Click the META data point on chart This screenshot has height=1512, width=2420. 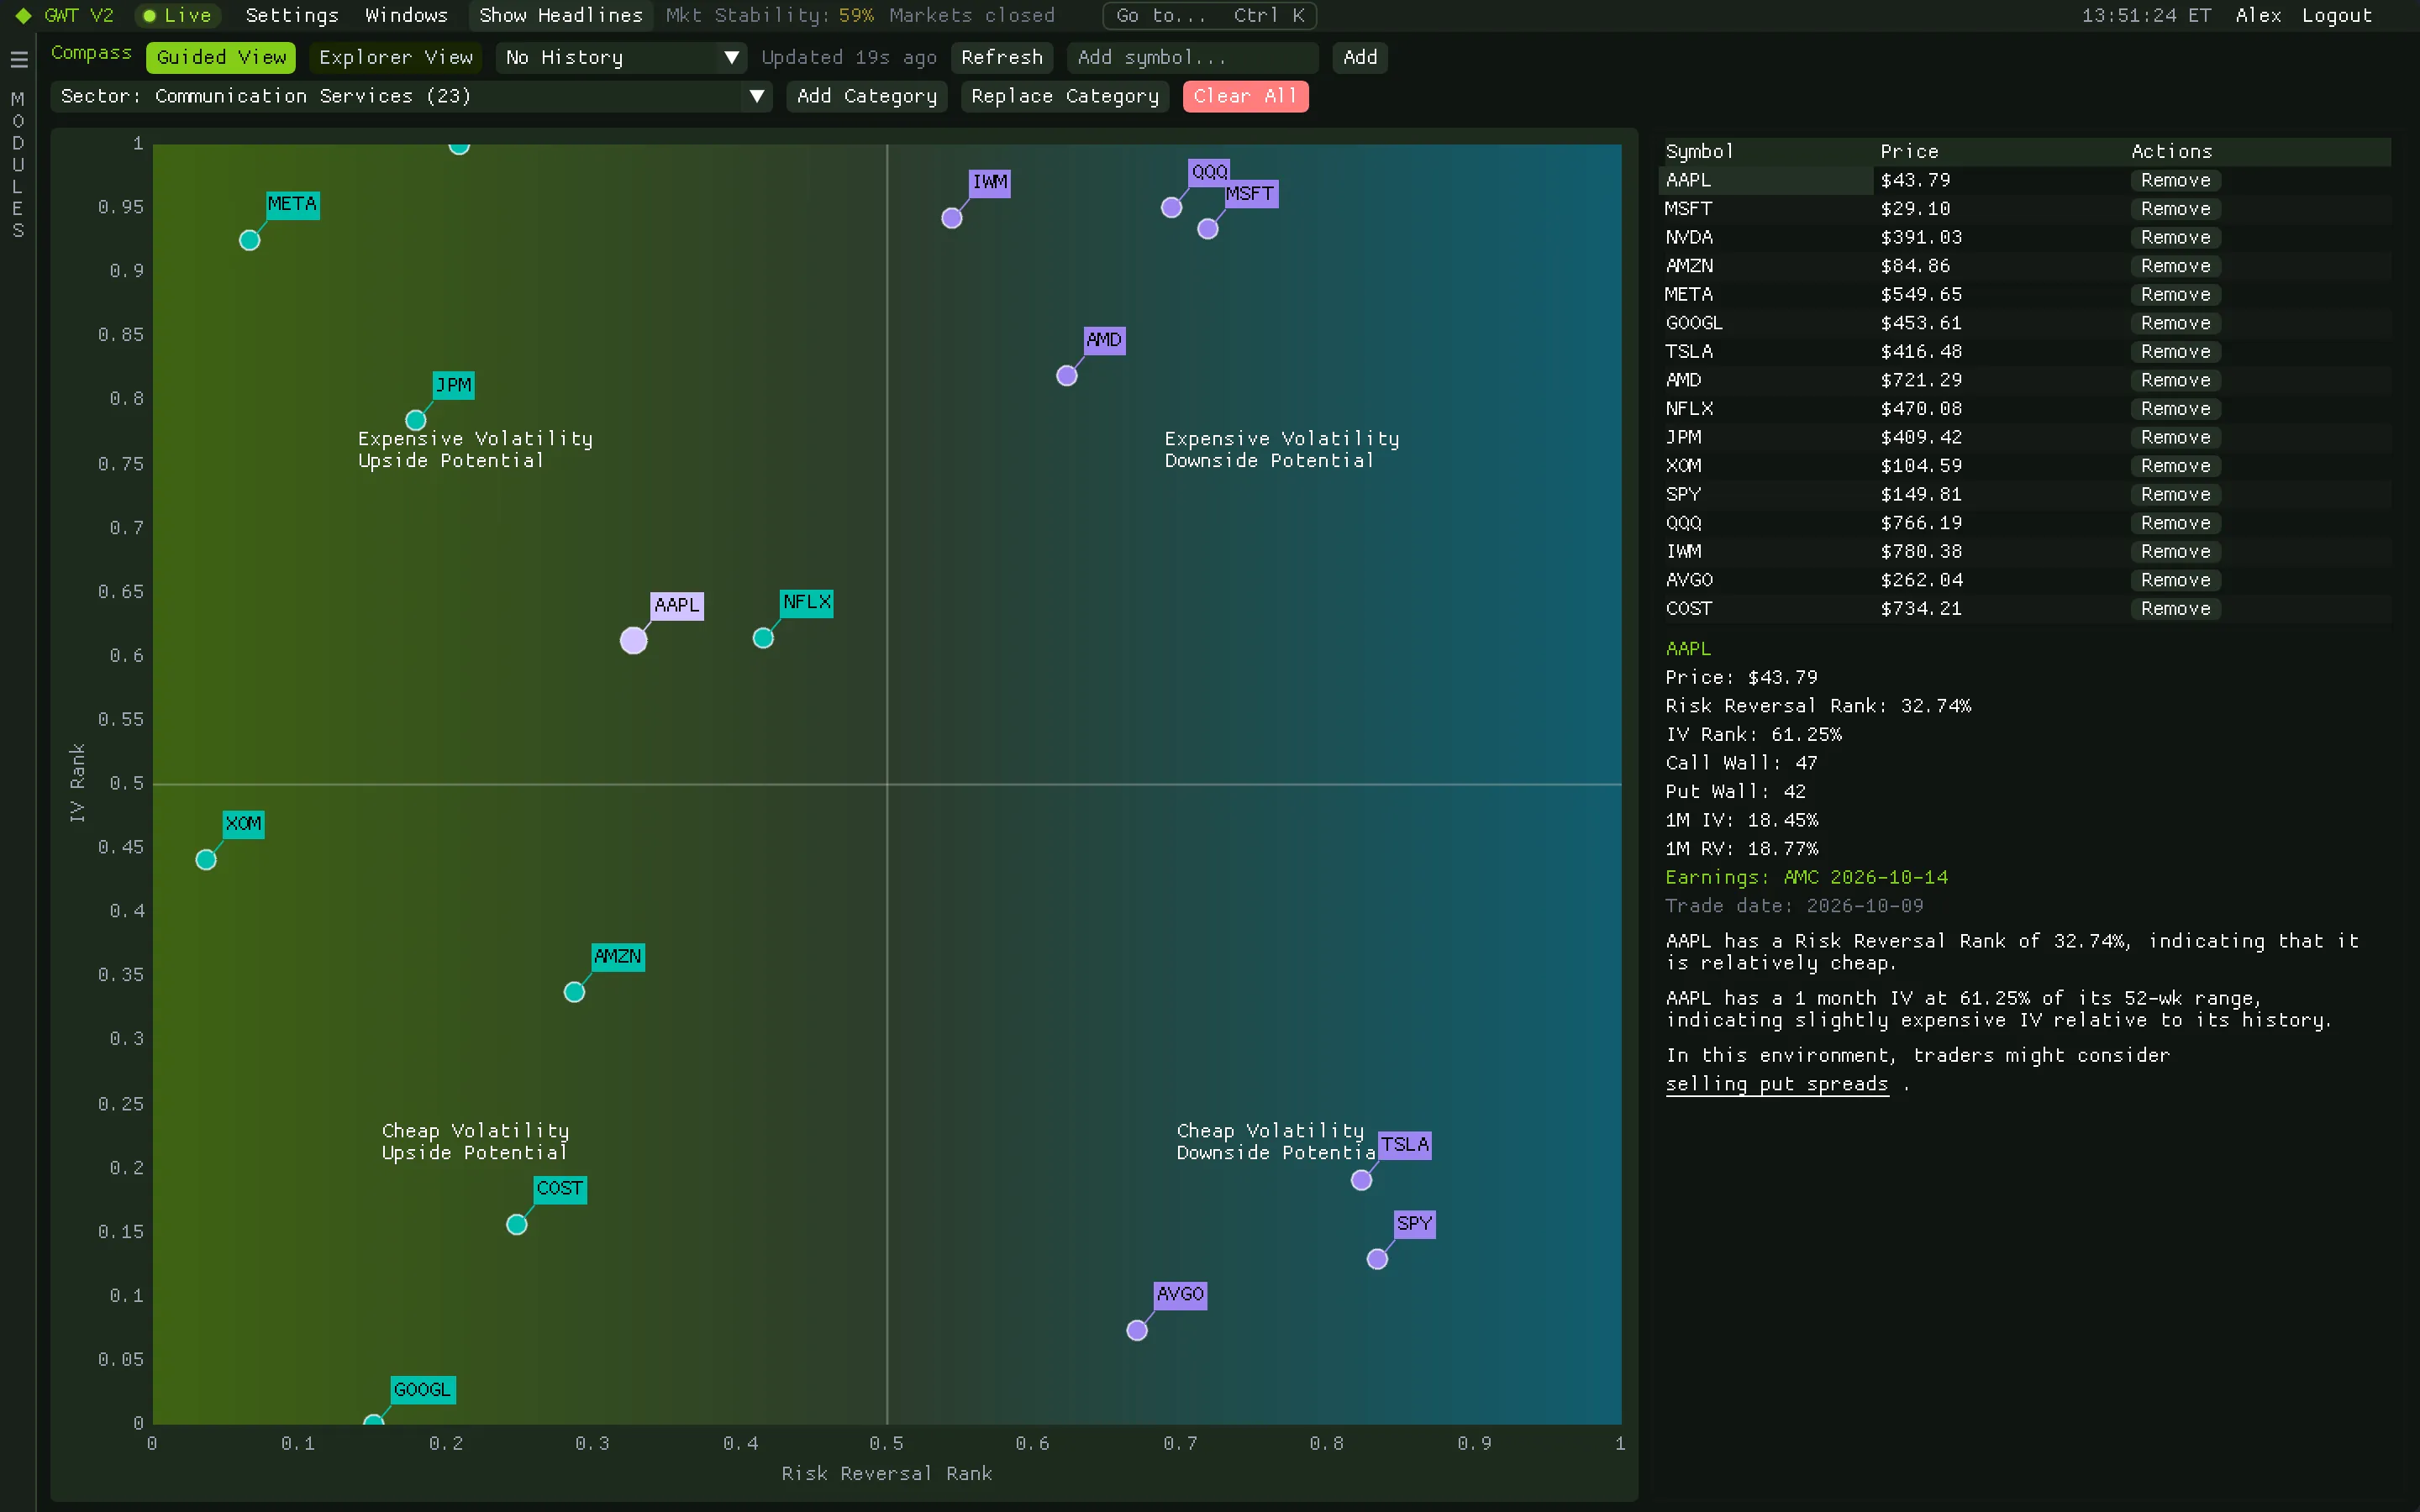pos(250,240)
